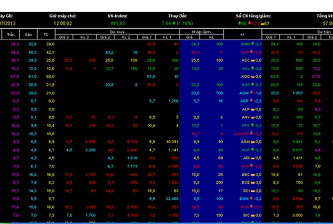Select the ACC stock symbol
The image size is (333, 224).
tap(246, 60)
